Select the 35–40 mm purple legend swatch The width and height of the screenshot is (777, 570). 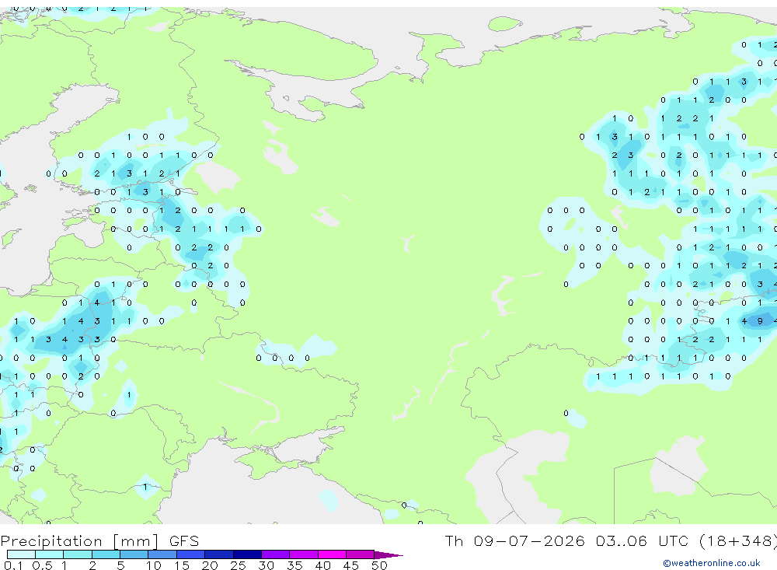point(304,554)
